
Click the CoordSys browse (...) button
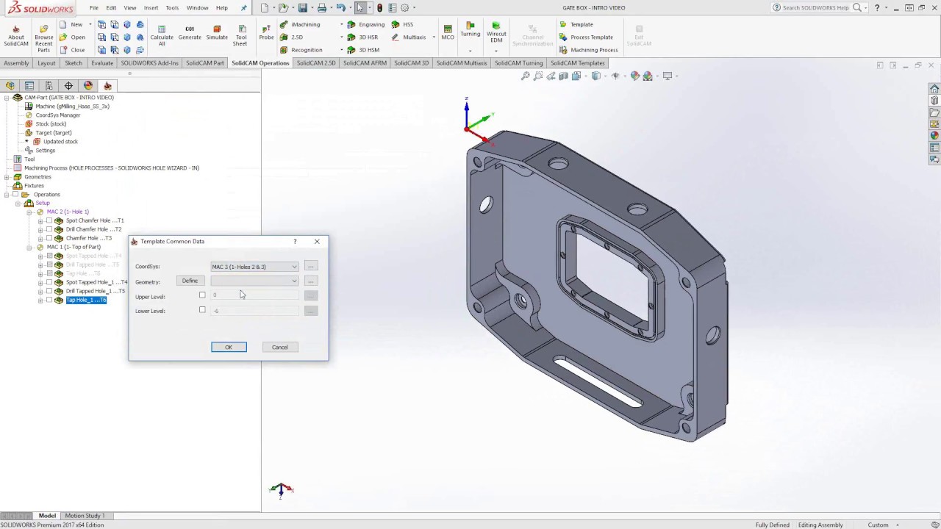[x=311, y=267]
